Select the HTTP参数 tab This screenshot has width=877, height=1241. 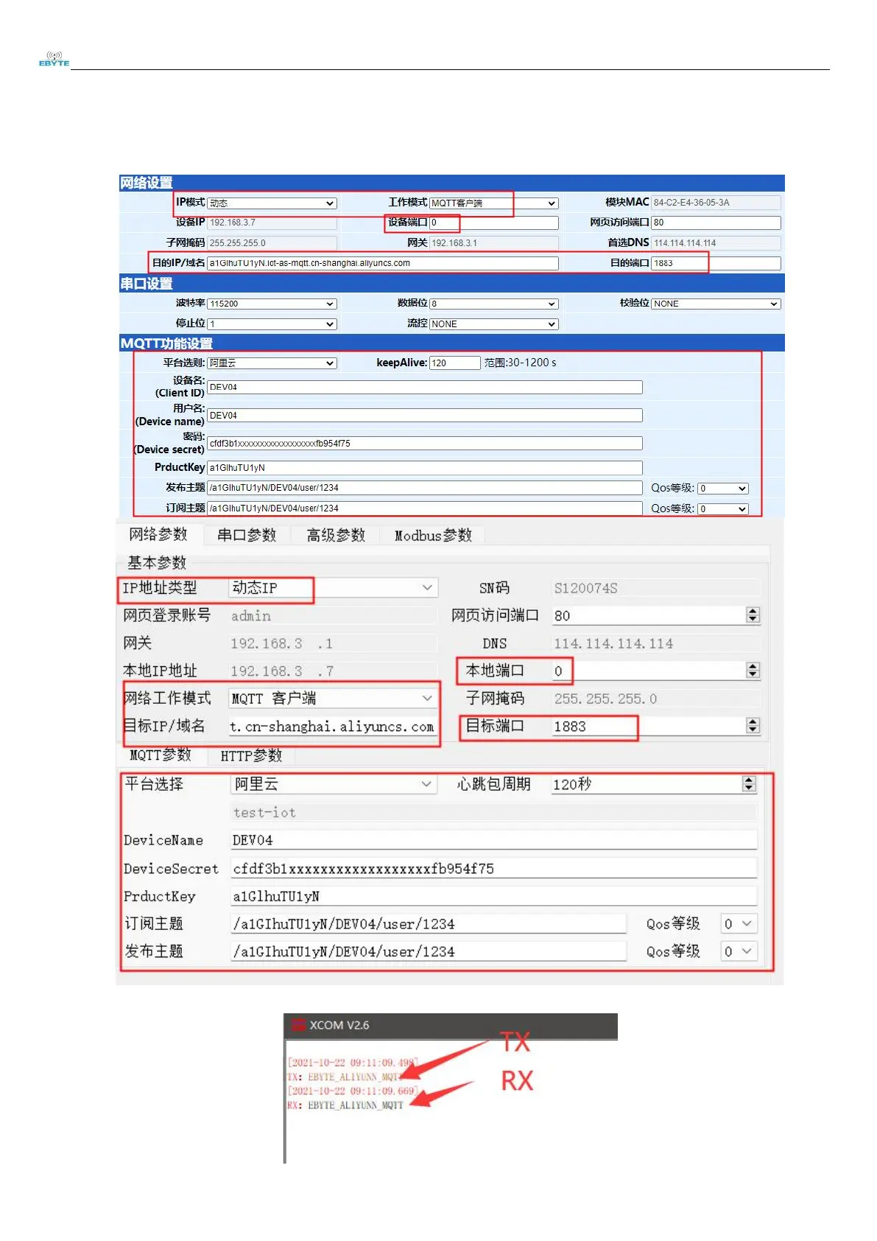coord(251,755)
